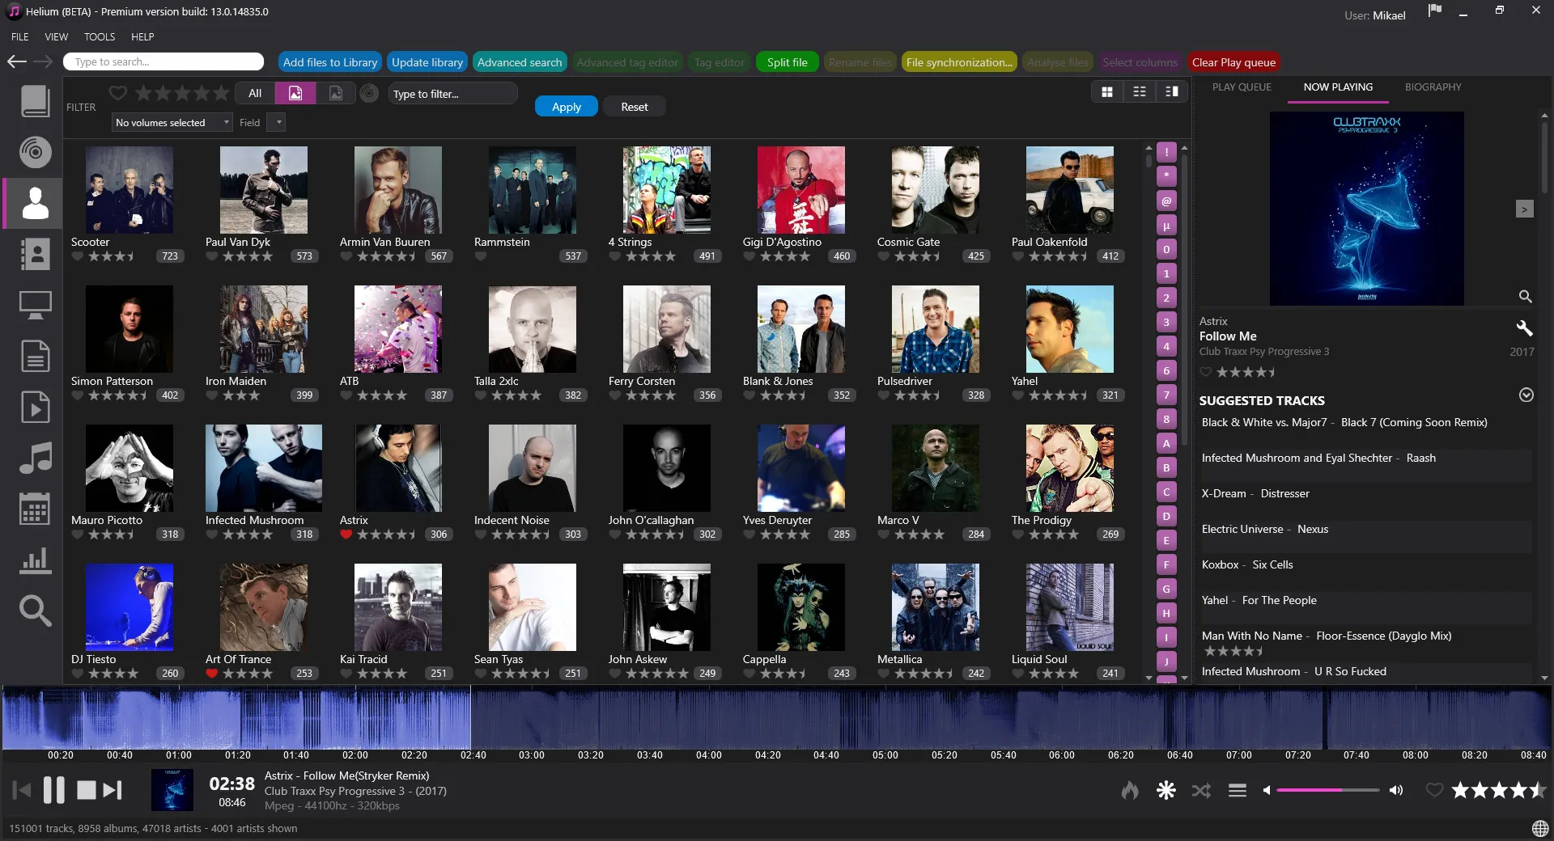The height and width of the screenshot is (841, 1554).
Task: Skip to the next track
Action: pos(113,789)
